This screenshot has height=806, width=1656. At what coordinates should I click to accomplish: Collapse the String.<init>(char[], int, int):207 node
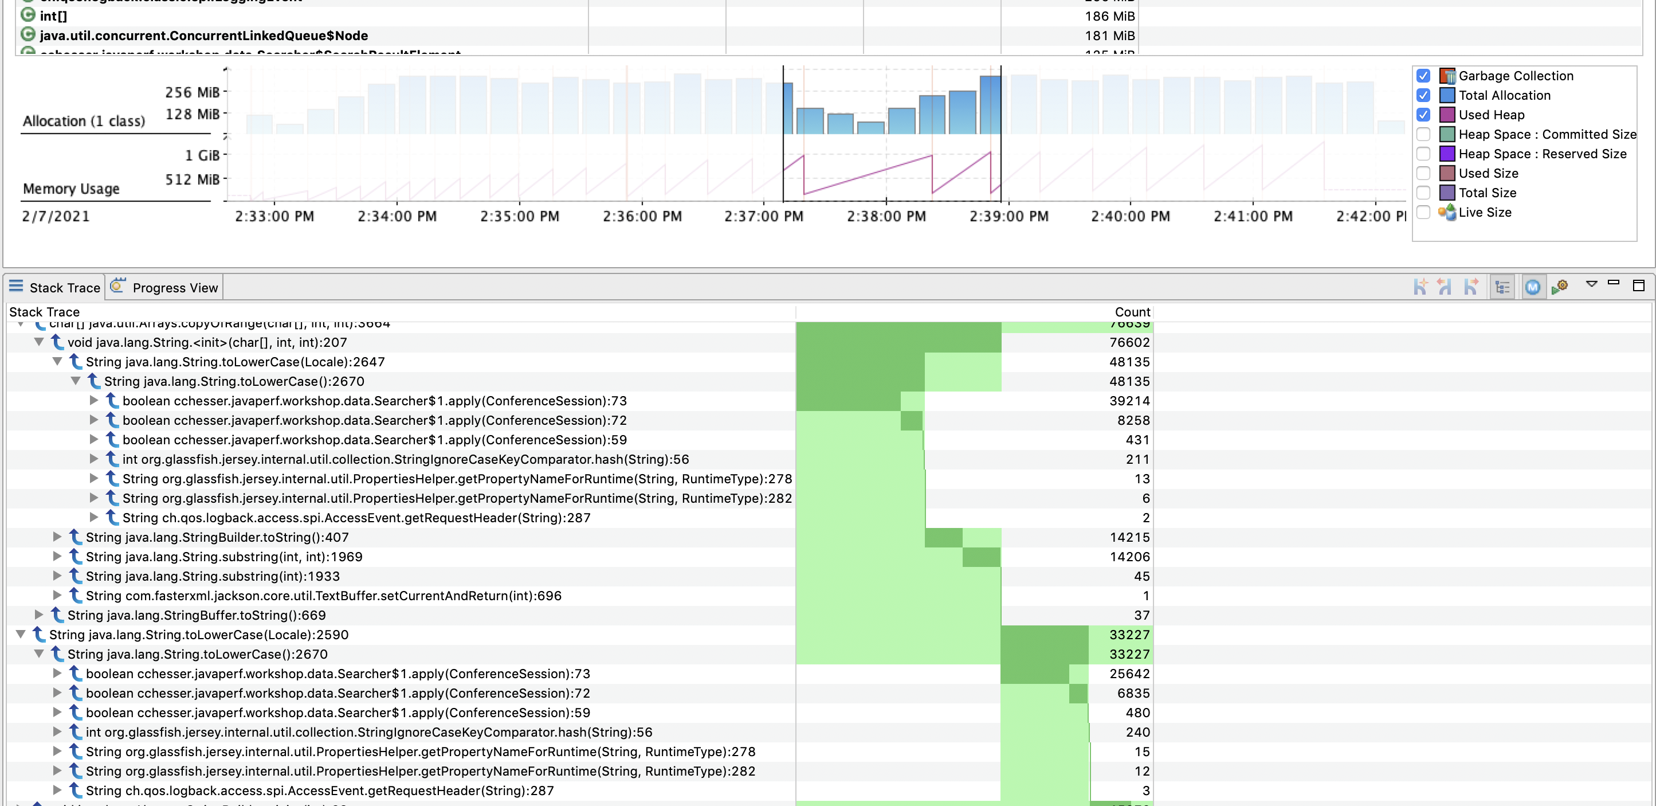[39, 342]
